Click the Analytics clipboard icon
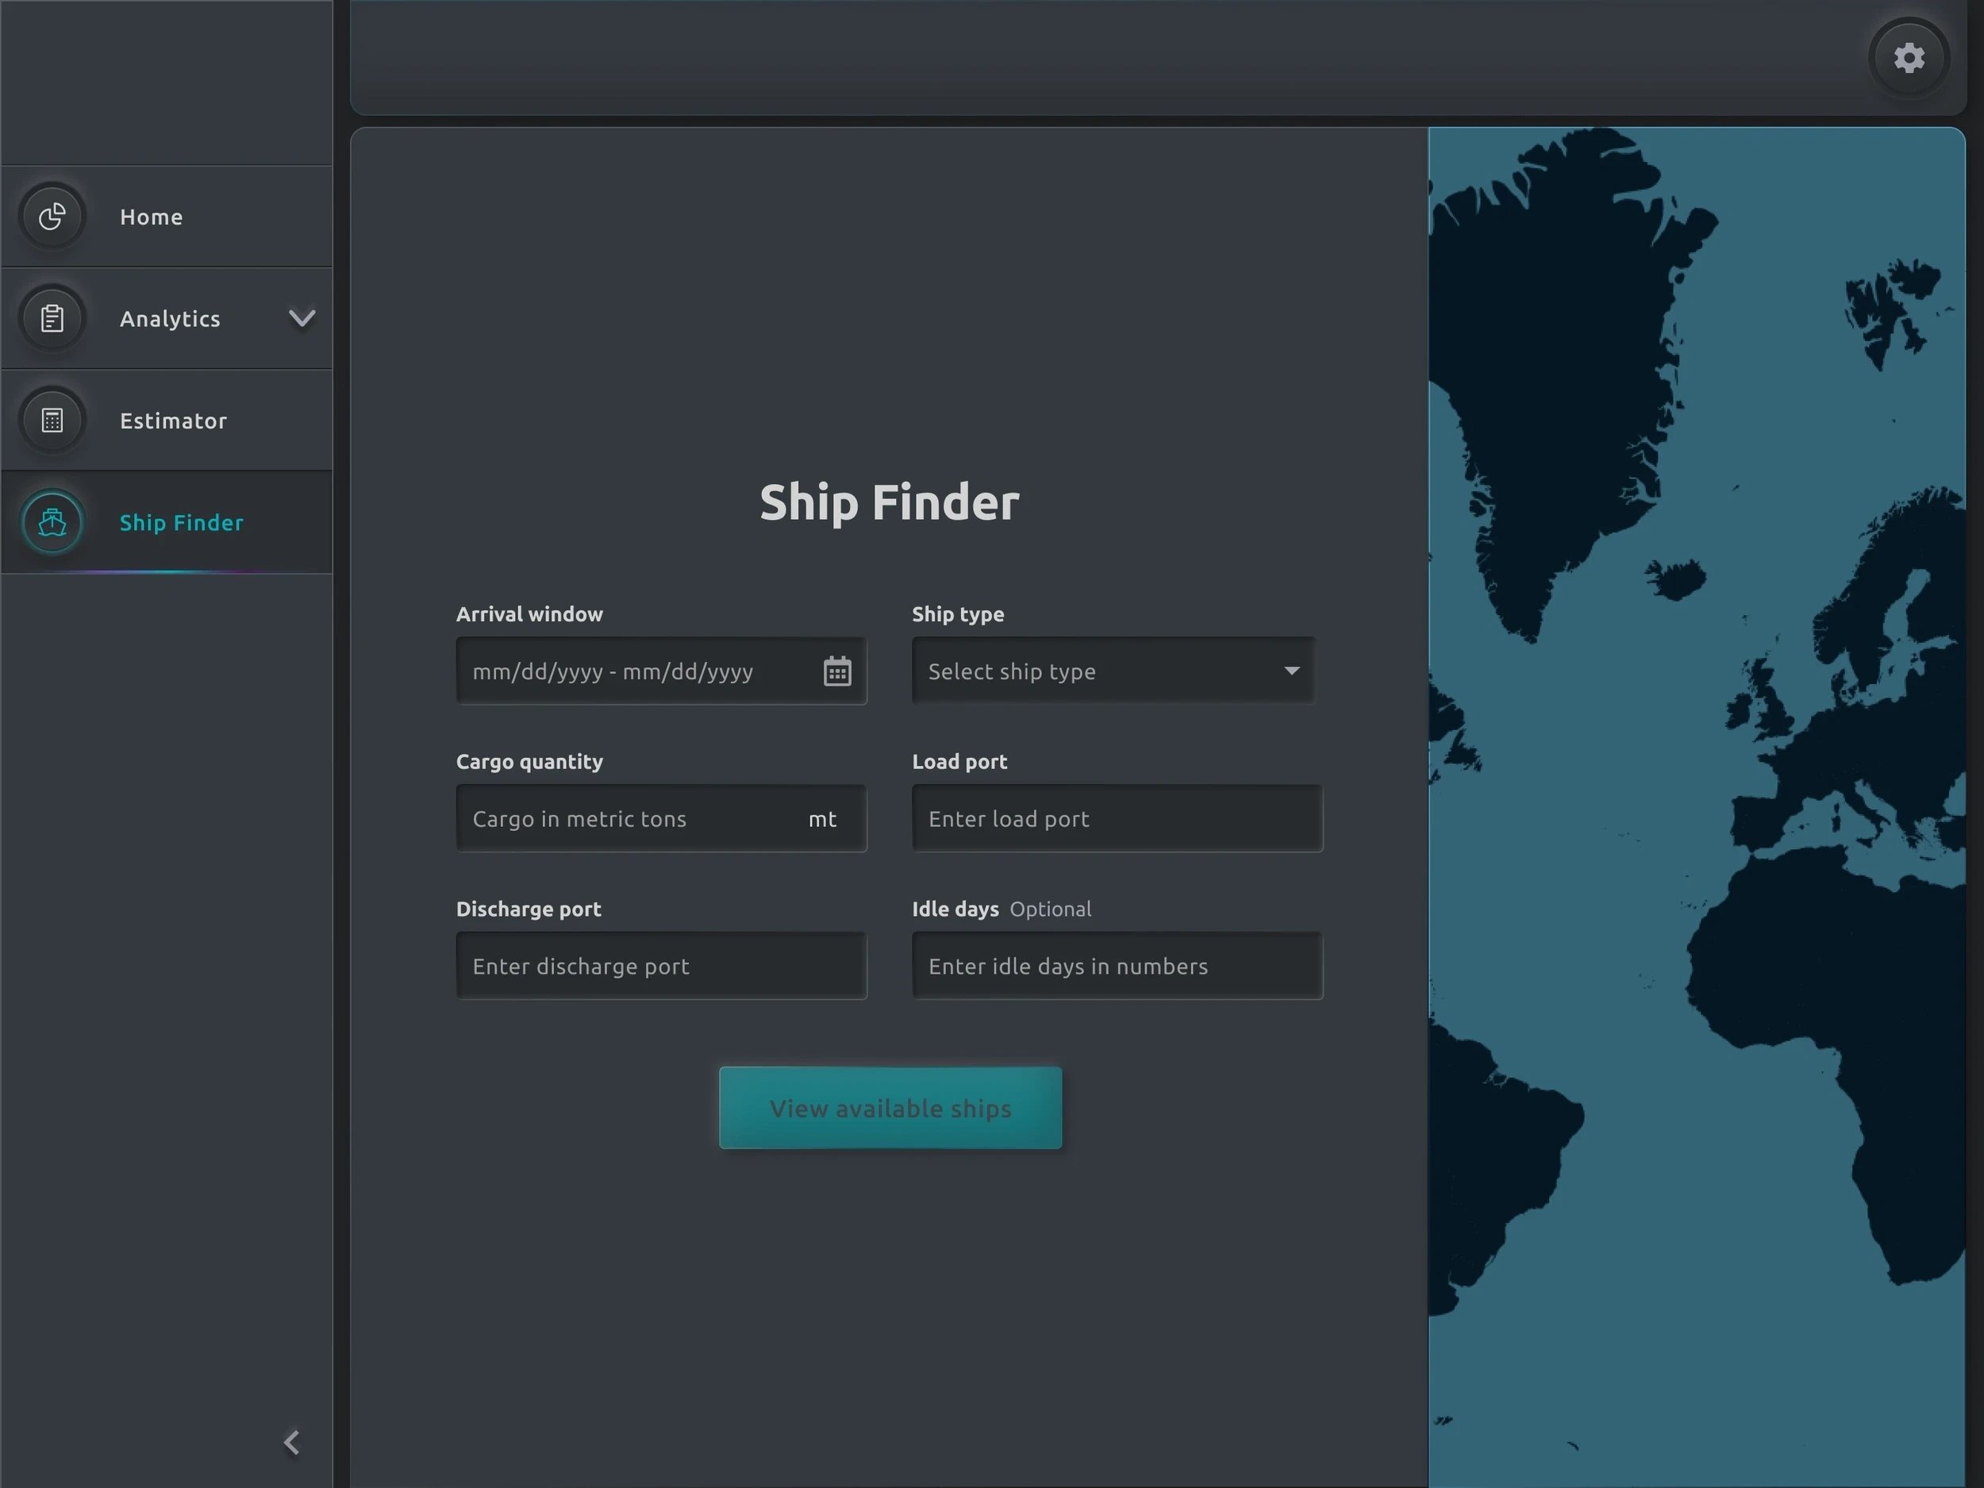 tap(52, 318)
